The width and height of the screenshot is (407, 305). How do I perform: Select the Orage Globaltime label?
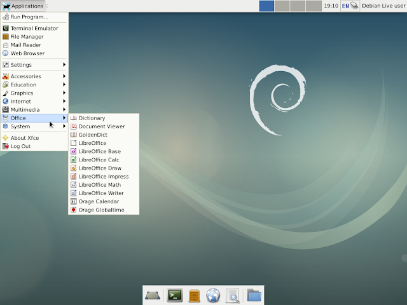102,210
